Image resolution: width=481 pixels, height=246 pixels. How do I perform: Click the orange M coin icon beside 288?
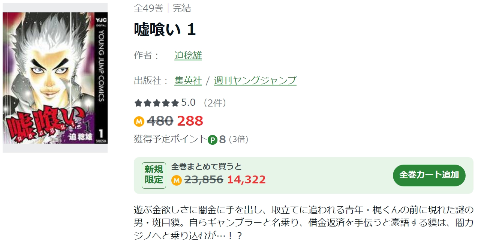pyautogui.click(x=139, y=121)
